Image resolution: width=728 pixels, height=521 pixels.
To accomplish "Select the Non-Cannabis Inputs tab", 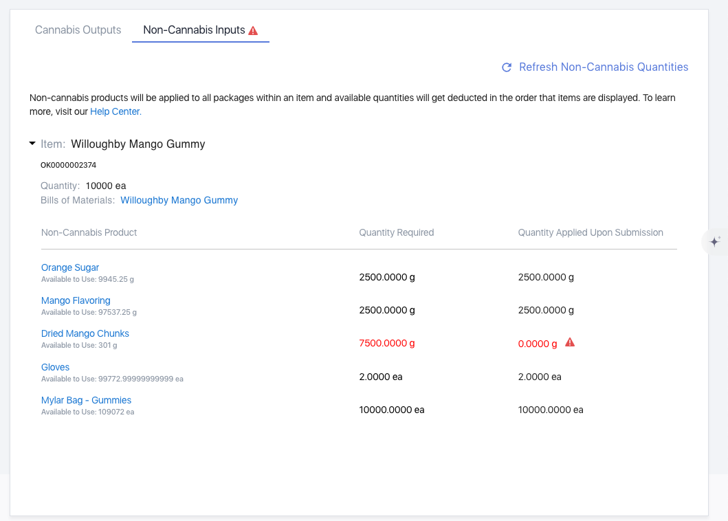I will pyautogui.click(x=193, y=30).
